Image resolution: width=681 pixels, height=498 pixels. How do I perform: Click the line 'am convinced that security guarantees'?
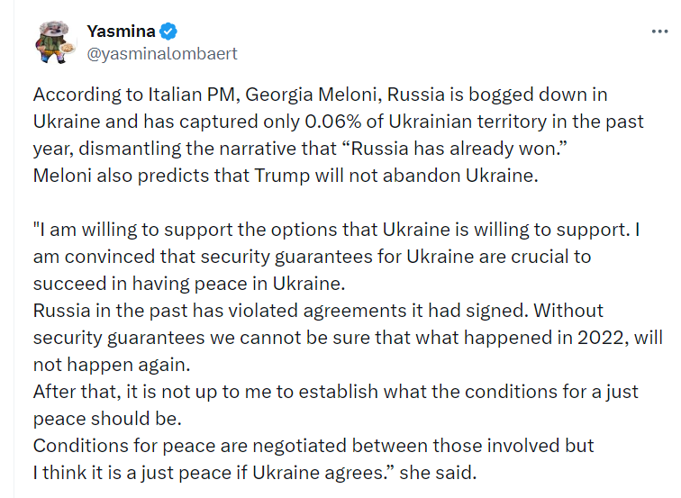click(x=312, y=257)
